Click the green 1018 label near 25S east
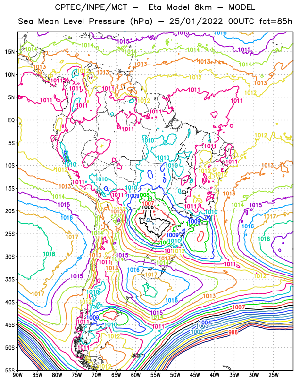Screen dimensions: 300x388 pyautogui.click(x=264, y=239)
